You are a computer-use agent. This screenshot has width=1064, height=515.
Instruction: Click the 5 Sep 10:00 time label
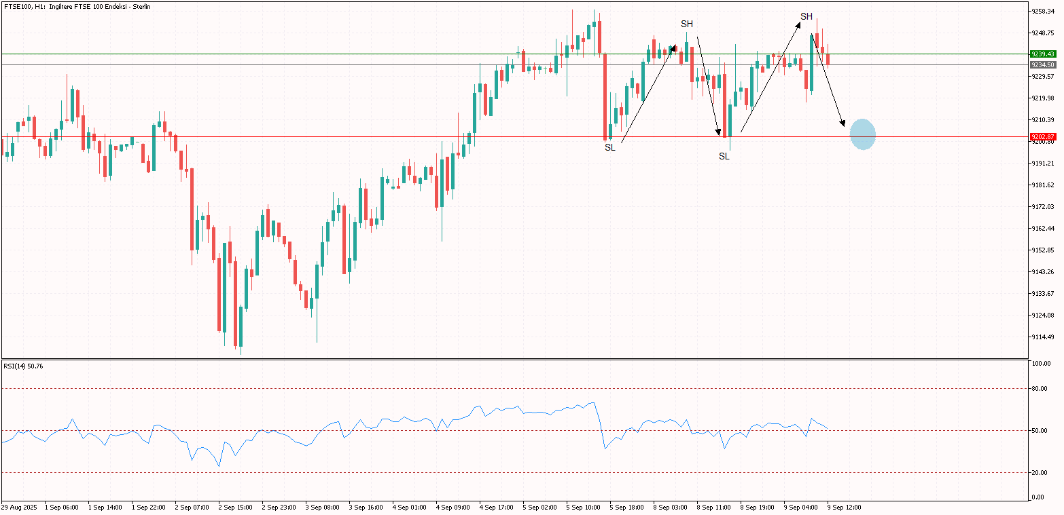pos(583,507)
